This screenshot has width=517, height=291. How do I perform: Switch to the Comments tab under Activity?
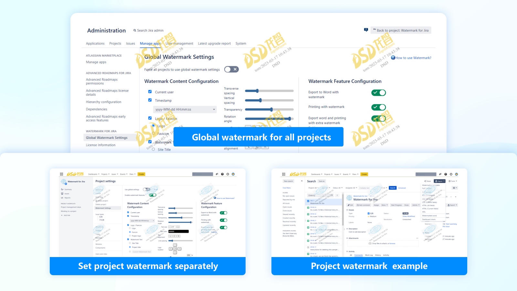[359, 255]
